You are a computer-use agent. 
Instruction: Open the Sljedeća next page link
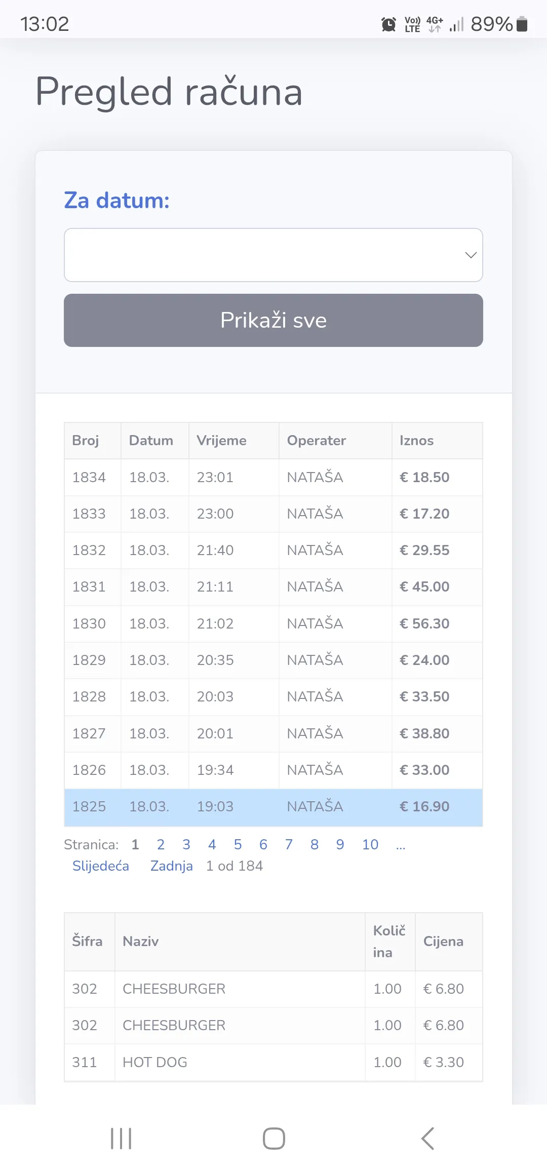coord(100,866)
